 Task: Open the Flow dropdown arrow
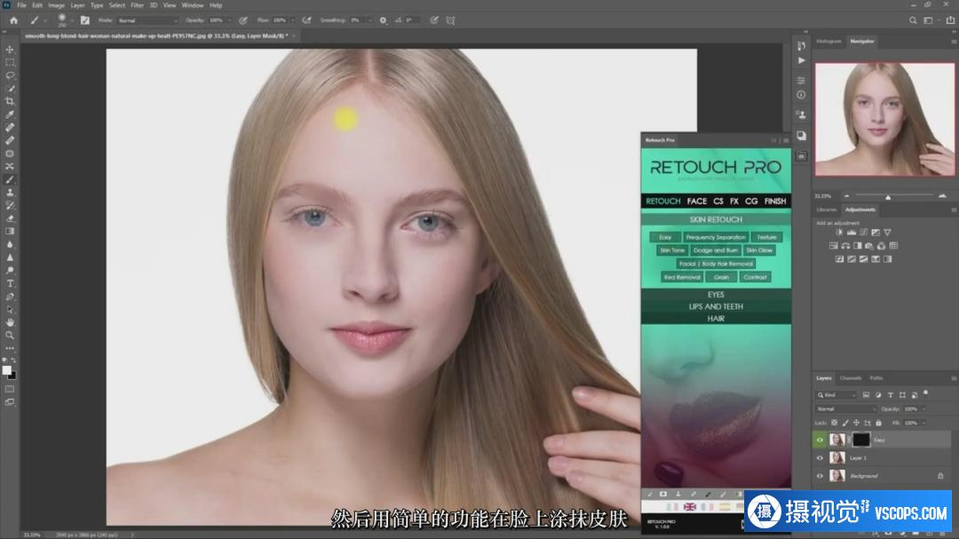292,20
